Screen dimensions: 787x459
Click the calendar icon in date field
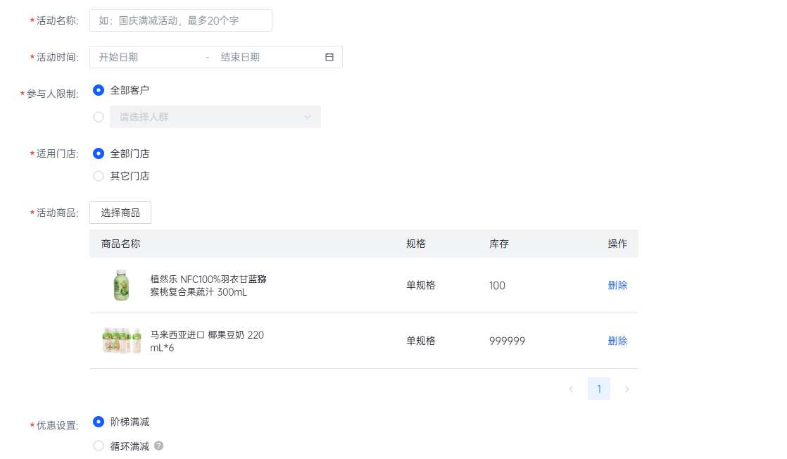(x=329, y=57)
